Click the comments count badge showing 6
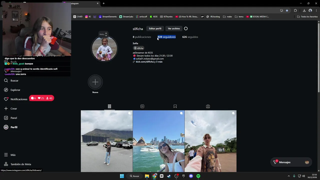This screenshot has height=180, width=320. pyautogui.click(x=33, y=98)
